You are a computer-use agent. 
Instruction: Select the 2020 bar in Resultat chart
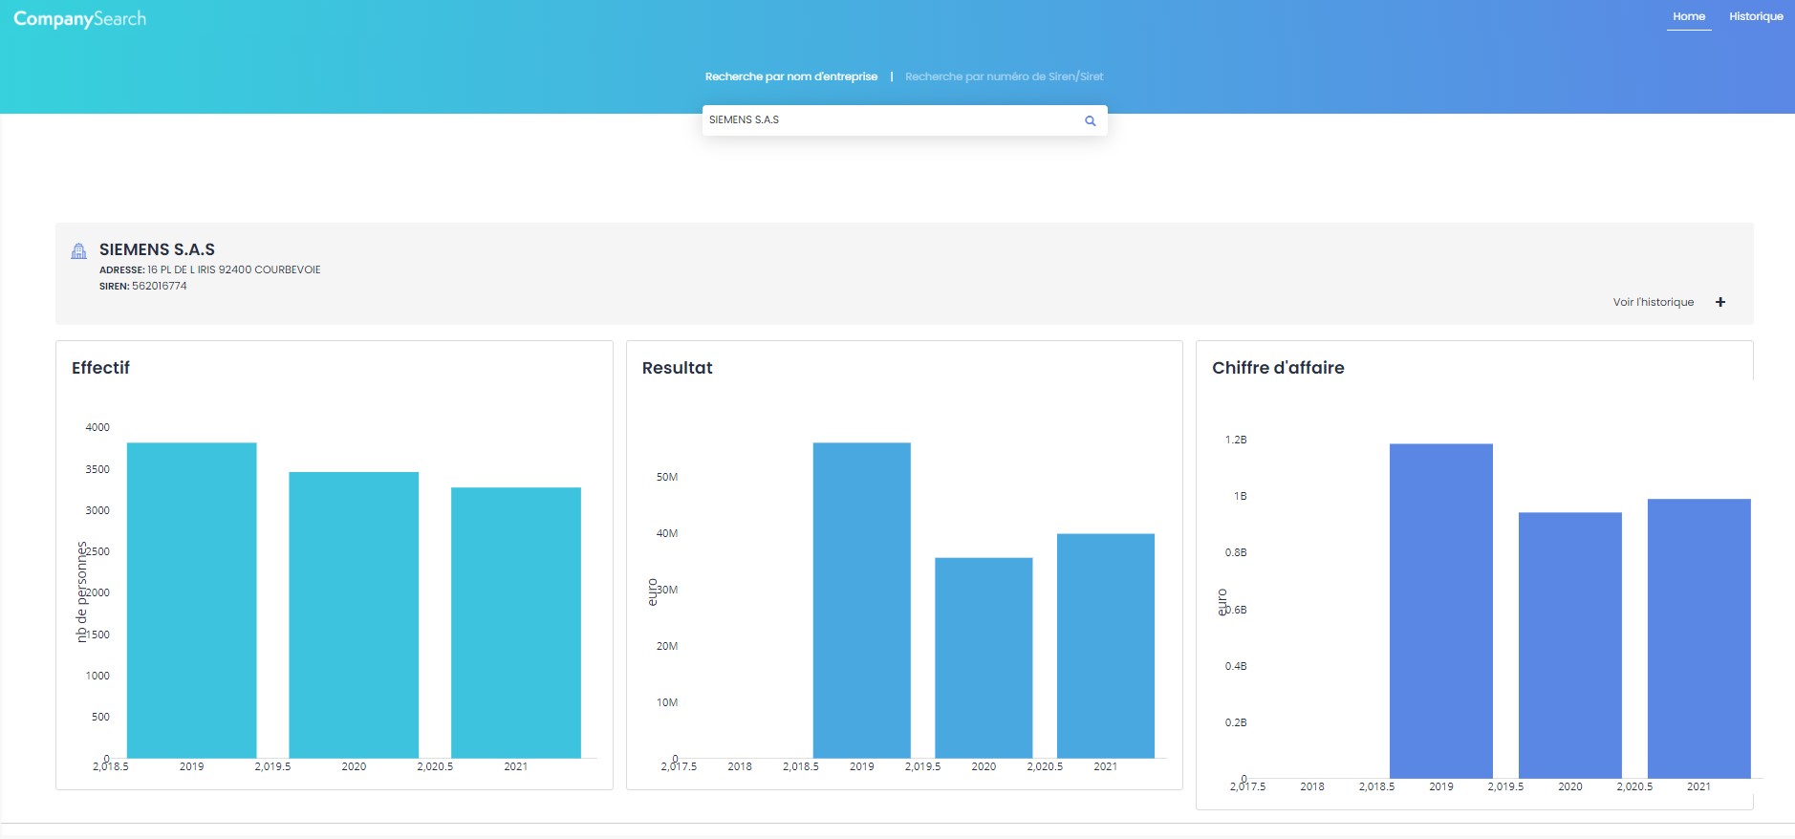point(984,657)
